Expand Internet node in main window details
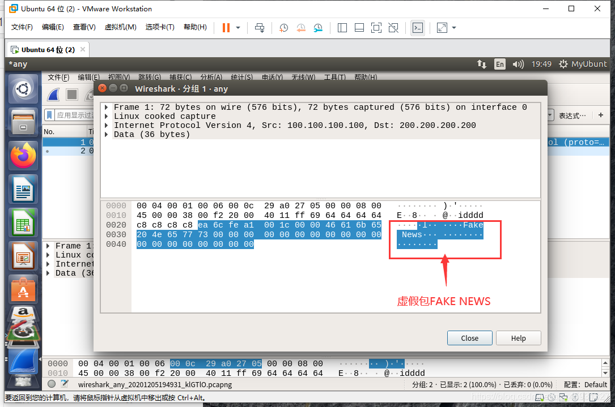615x407 pixels. tap(48, 264)
